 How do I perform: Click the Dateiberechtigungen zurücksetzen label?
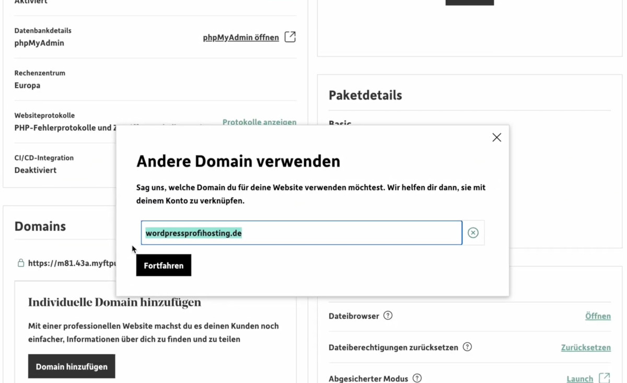pyautogui.click(x=393, y=347)
